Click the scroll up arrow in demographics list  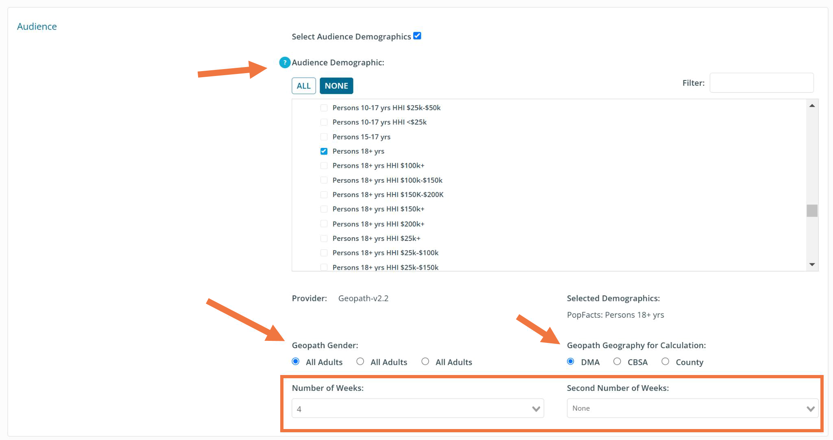pos(812,106)
